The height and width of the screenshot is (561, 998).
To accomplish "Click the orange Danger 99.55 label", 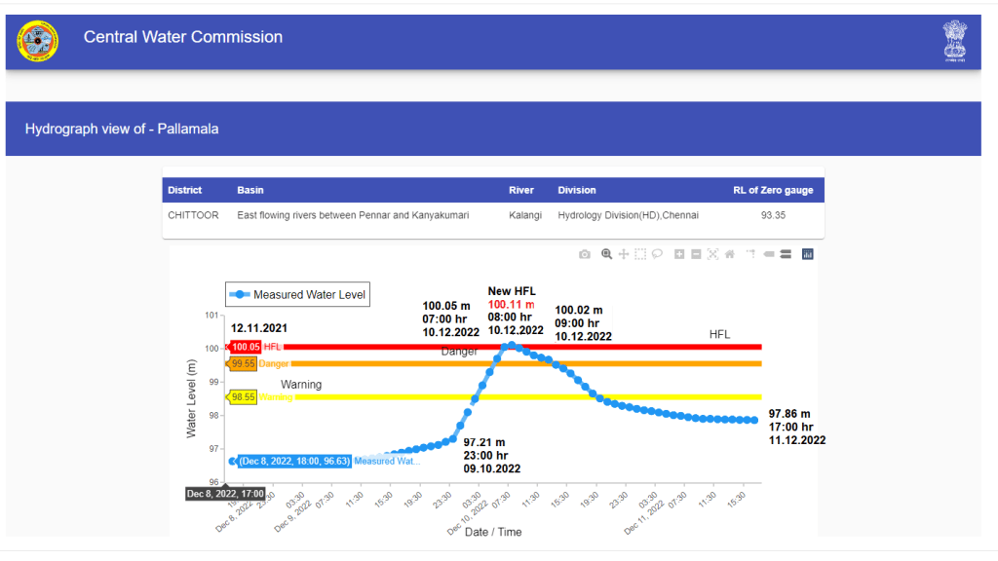I will (x=243, y=363).
